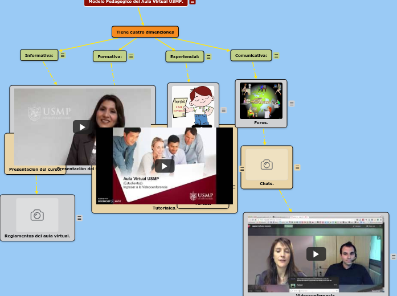
Task: Open notes icon beside Experiencial node
Action: (x=208, y=57)
